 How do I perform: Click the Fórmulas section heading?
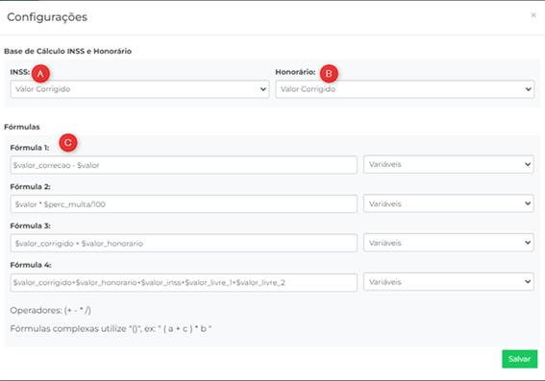click(x=22, y=127)
